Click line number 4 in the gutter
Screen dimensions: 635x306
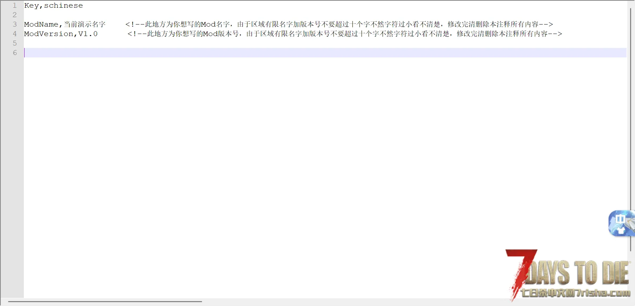(15, 34)
